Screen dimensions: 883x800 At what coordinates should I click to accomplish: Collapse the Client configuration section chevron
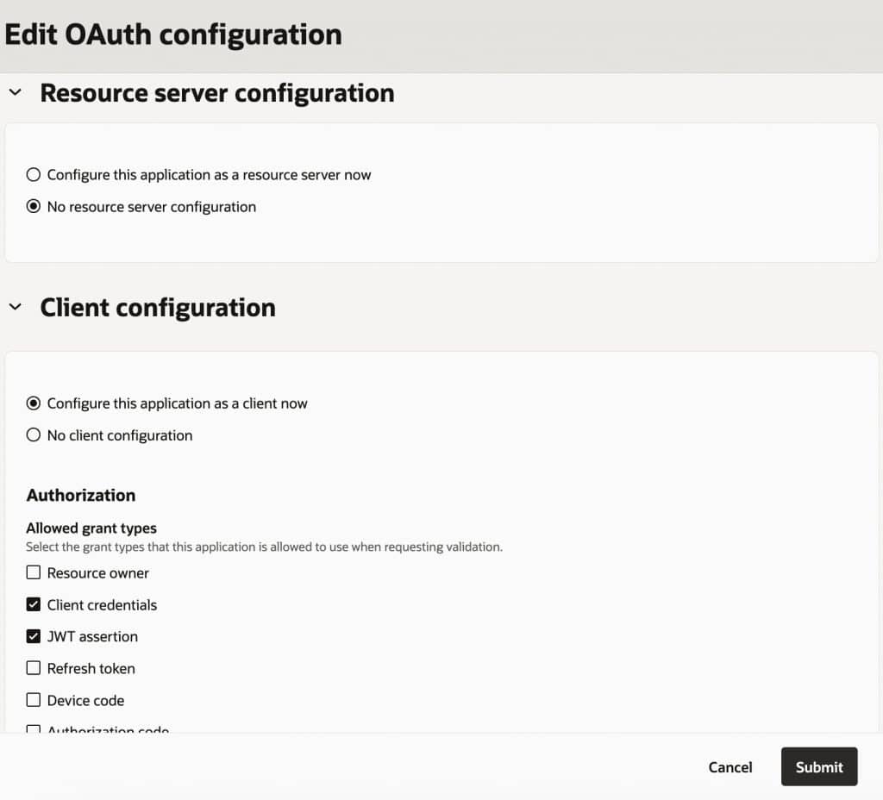(x=15, y=307)
